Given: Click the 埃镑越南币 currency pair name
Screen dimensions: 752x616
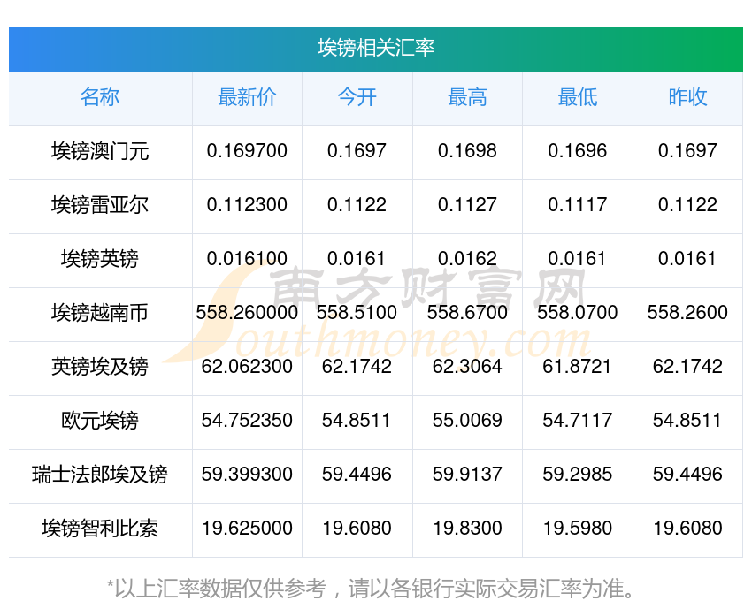Looking at the screenshot, I should click(100, 313).
